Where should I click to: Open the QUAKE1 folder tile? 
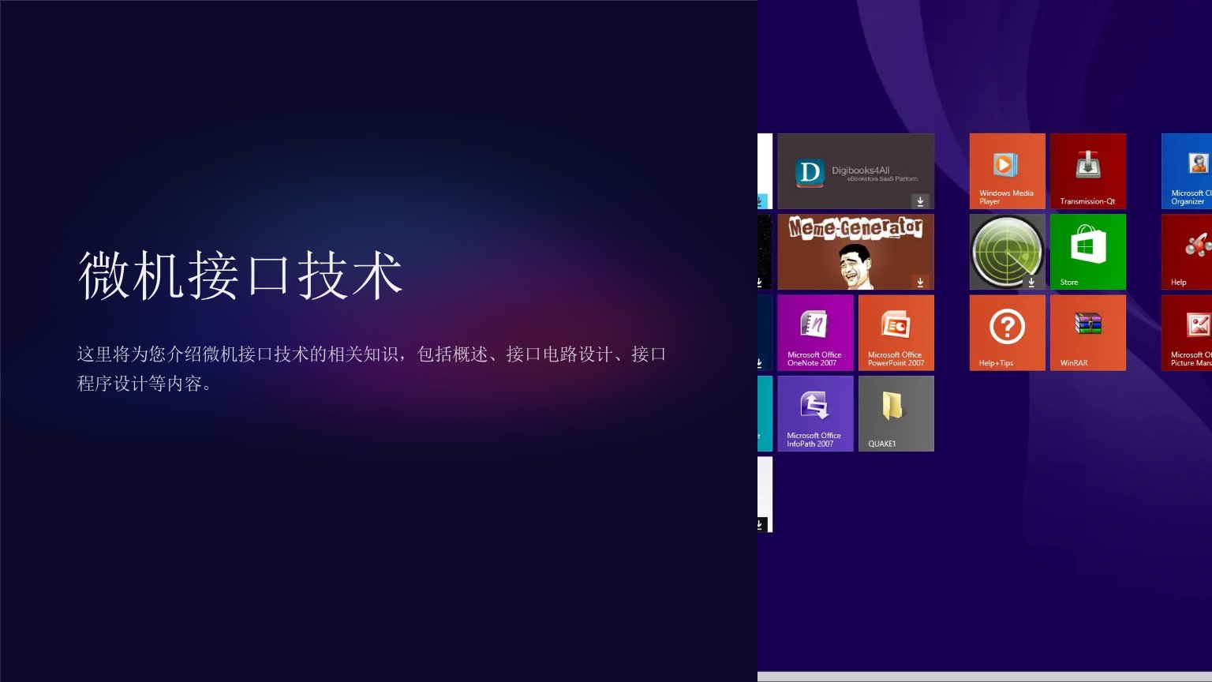[x=896, y=414]
